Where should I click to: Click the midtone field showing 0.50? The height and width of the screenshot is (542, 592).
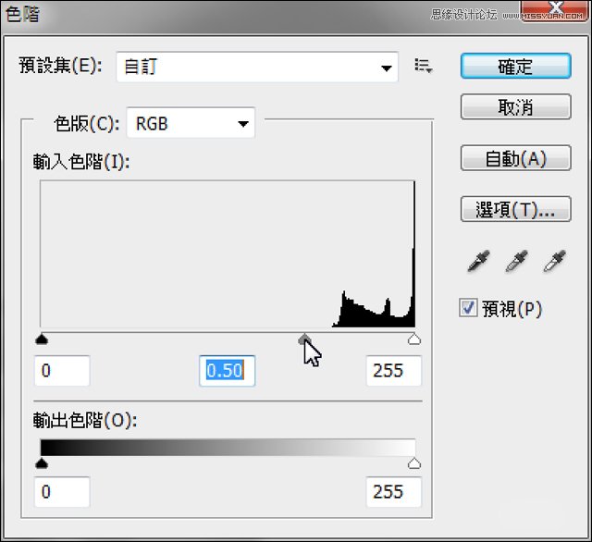[x=228, y=371]
